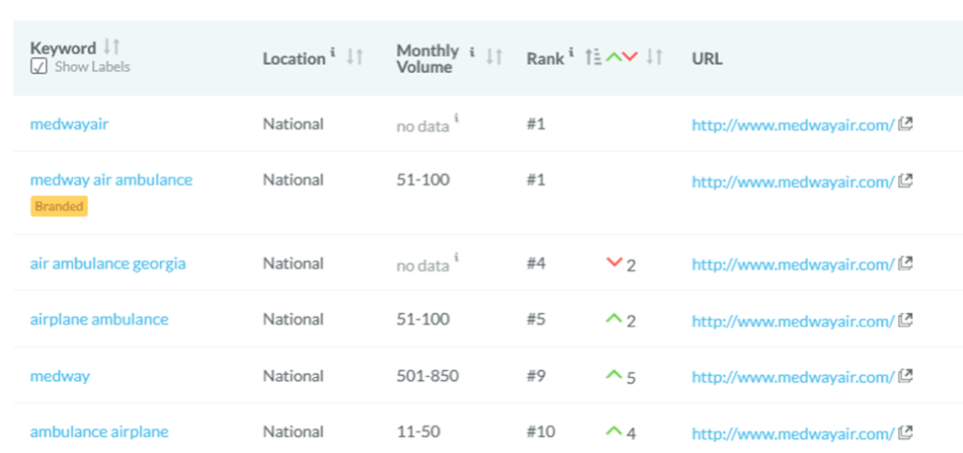This screenshot has height=453, width=963.
Task: Sort by Monthly Volume arrows
Action: [x=494, y=57]
